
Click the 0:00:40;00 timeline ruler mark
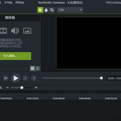pyautogui.click(x=85, y=98)
